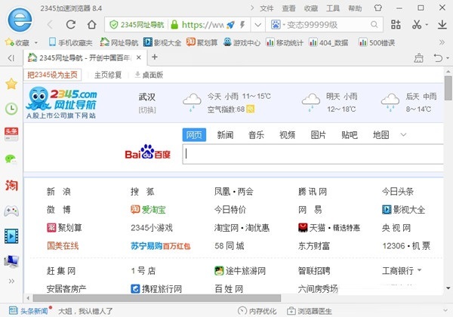
Task: Open the sidebar WeChat icon
Action: (x=11, y=158)
